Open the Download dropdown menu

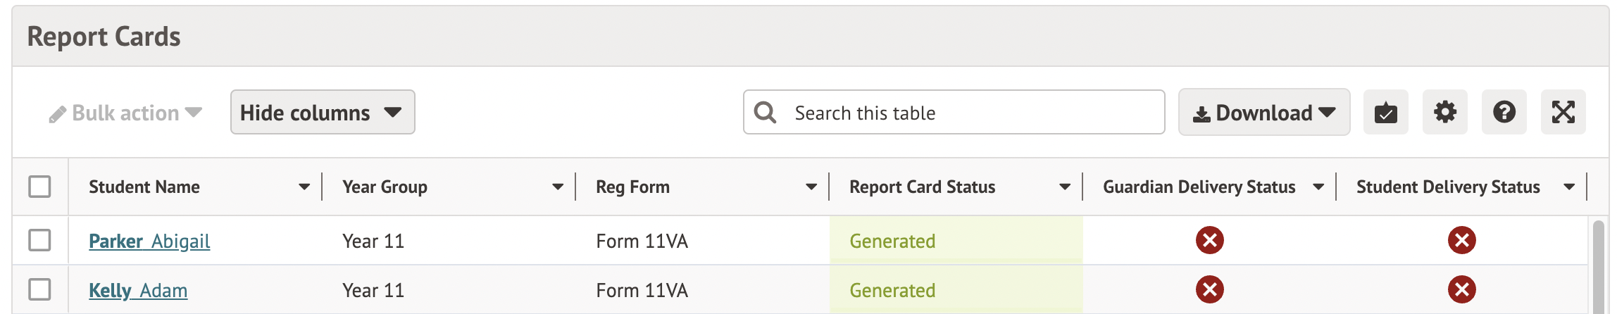(1263, 113)
